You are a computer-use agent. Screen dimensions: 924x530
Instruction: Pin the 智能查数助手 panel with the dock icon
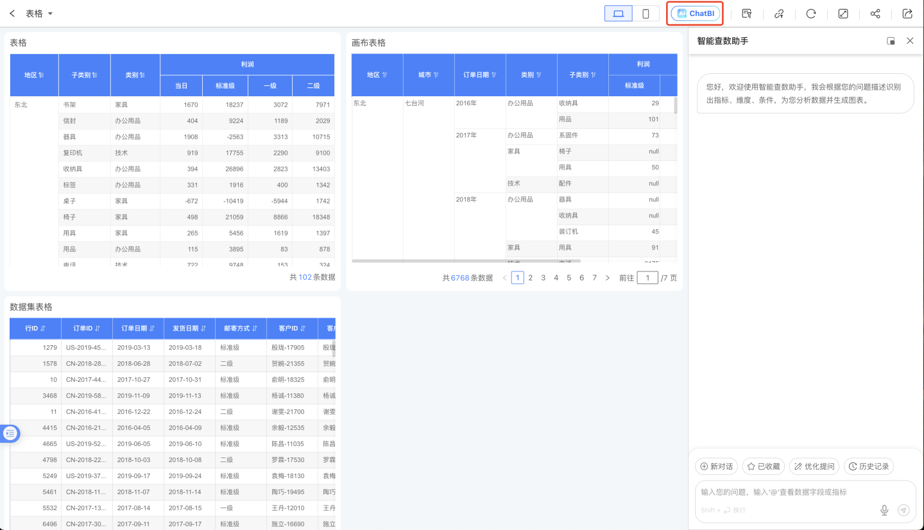pos(891,41)
